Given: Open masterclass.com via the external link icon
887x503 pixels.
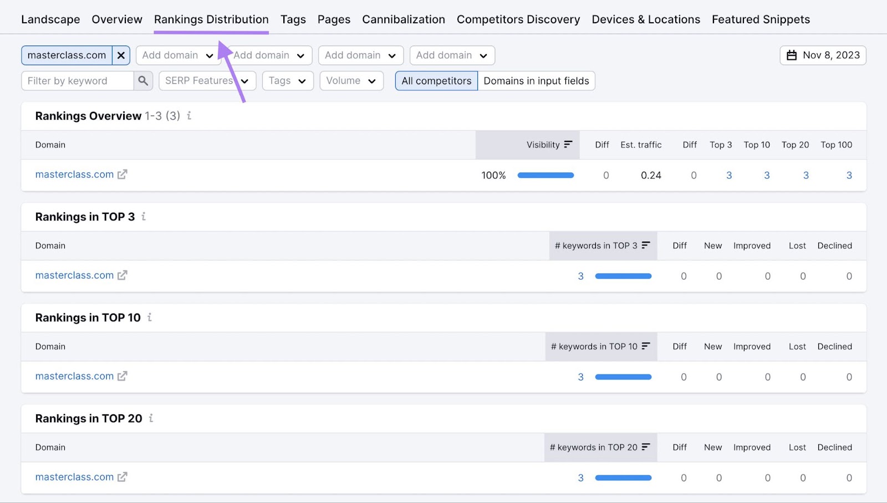Looking at the screenshot, I should [x=123, y=174].
